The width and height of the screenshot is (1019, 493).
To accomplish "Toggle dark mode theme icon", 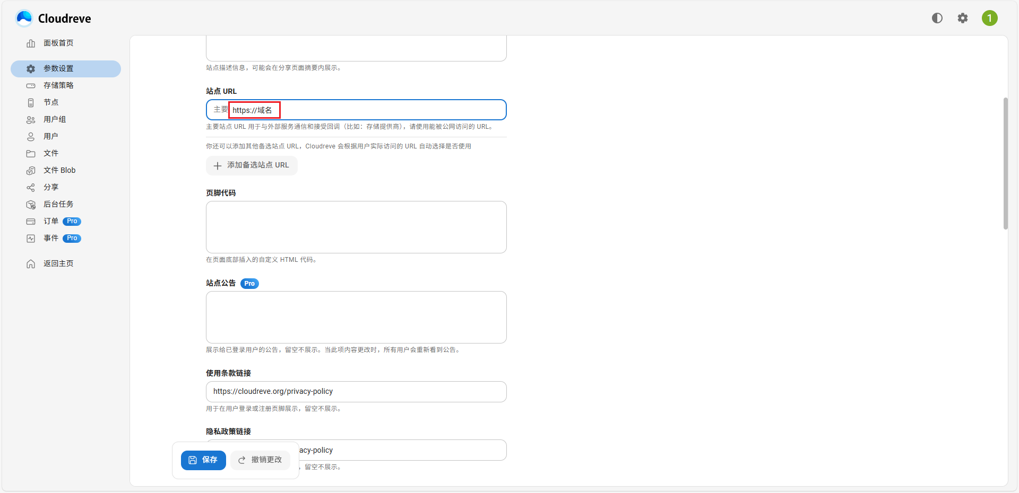I will [937, 18].
